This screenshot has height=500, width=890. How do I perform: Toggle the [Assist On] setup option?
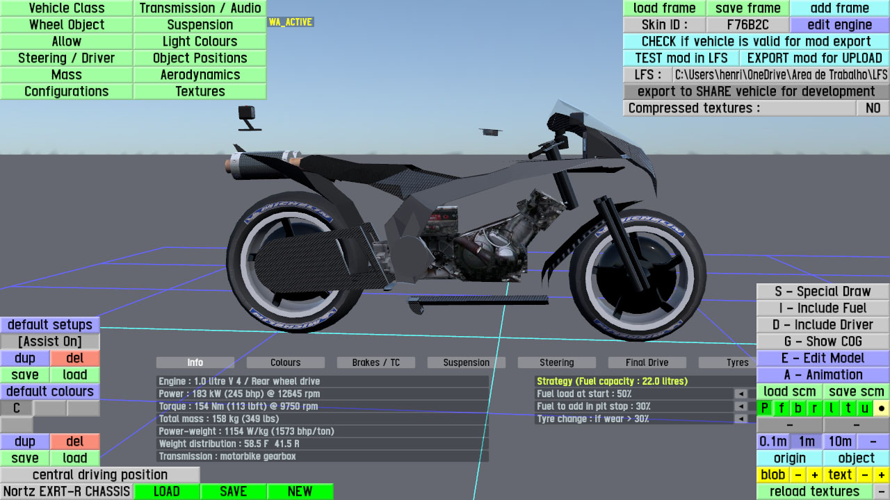pos(50,342)
